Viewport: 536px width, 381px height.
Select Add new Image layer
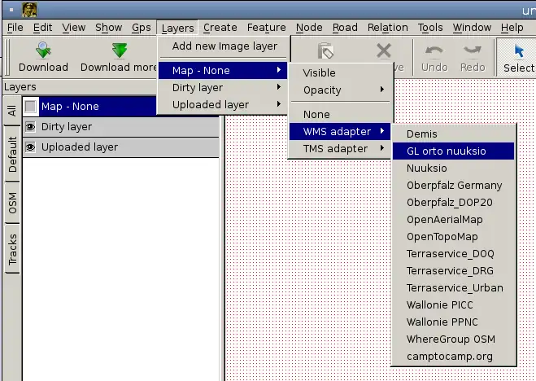[x=224, y=46]
